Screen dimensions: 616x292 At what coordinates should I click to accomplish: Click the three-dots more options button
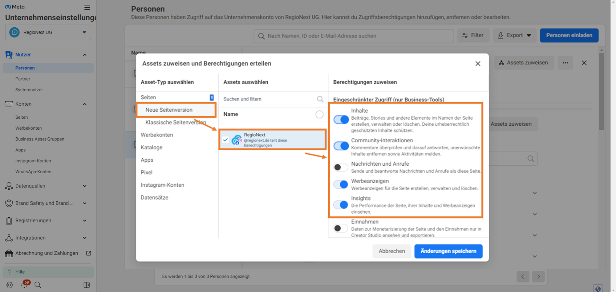[565, 63]
